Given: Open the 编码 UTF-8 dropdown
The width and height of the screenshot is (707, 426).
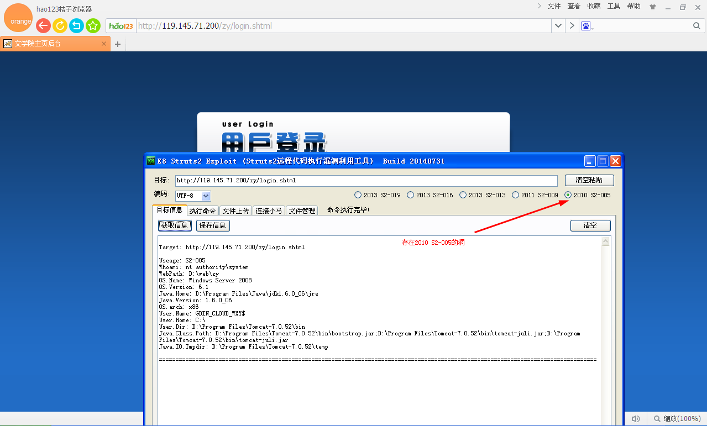Looking at the screenshot, I should click(206, 196).
